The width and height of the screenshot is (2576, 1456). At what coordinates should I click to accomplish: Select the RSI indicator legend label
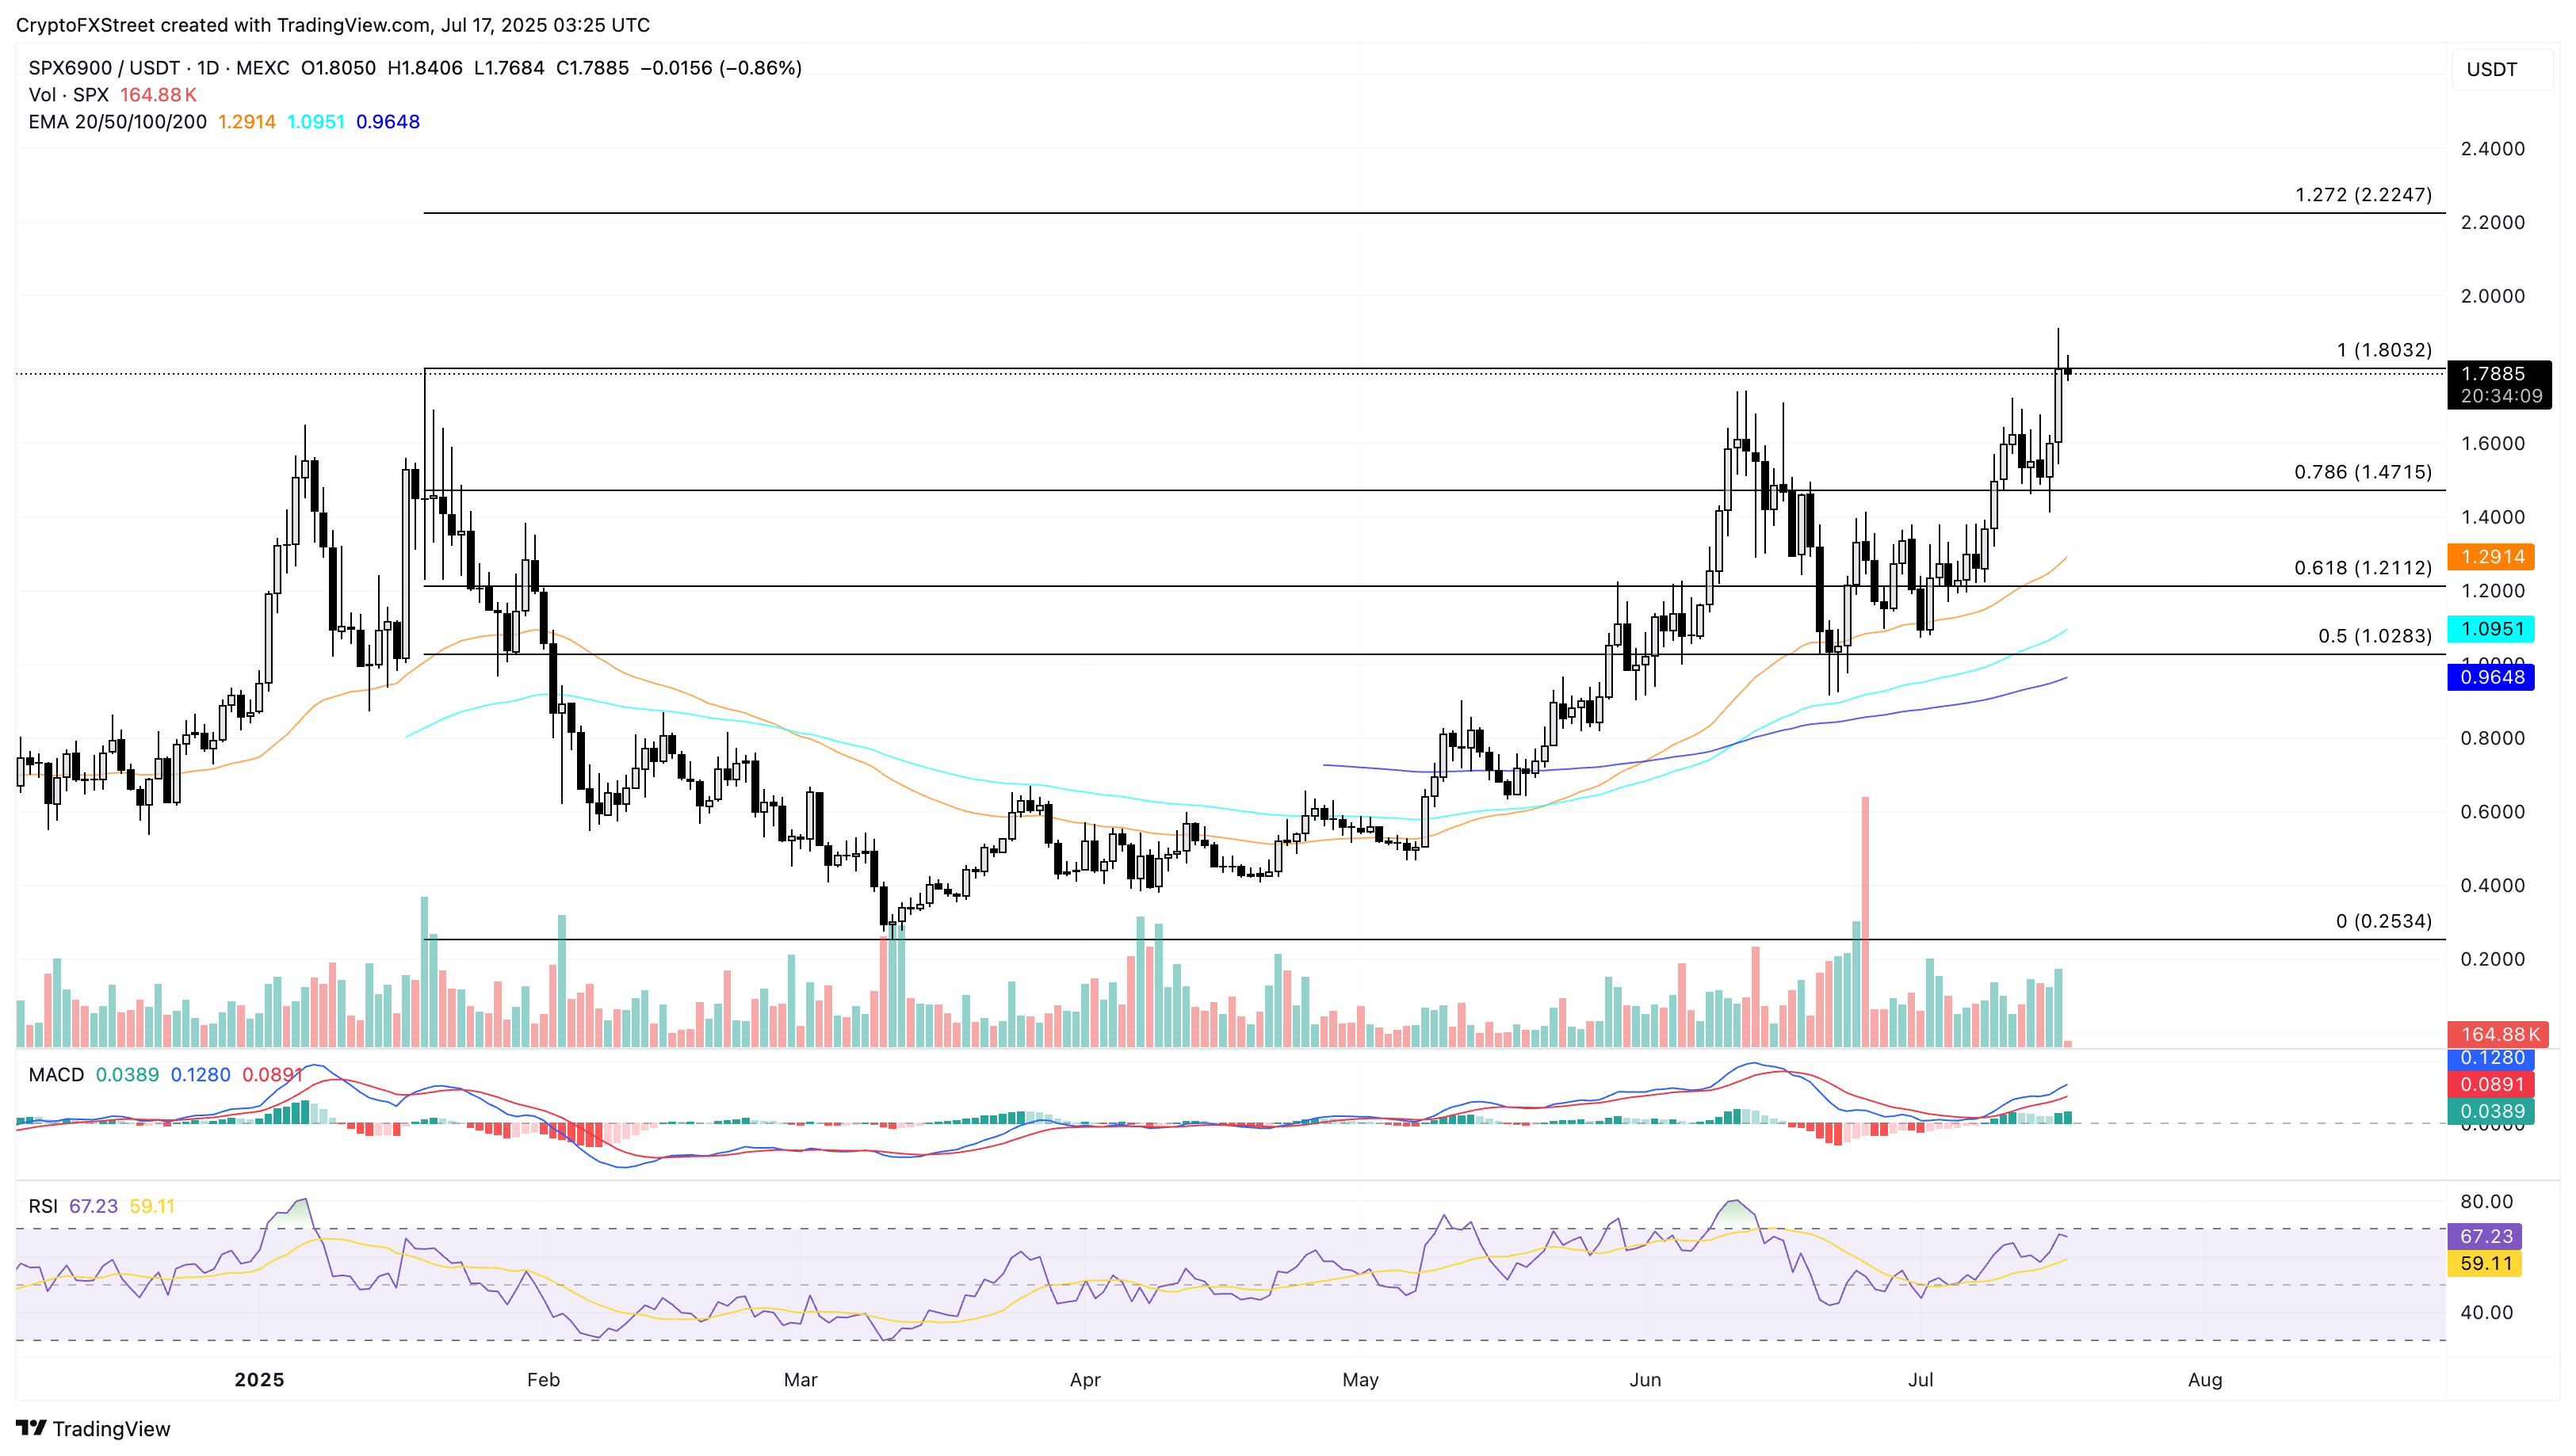click(43, 1207)
